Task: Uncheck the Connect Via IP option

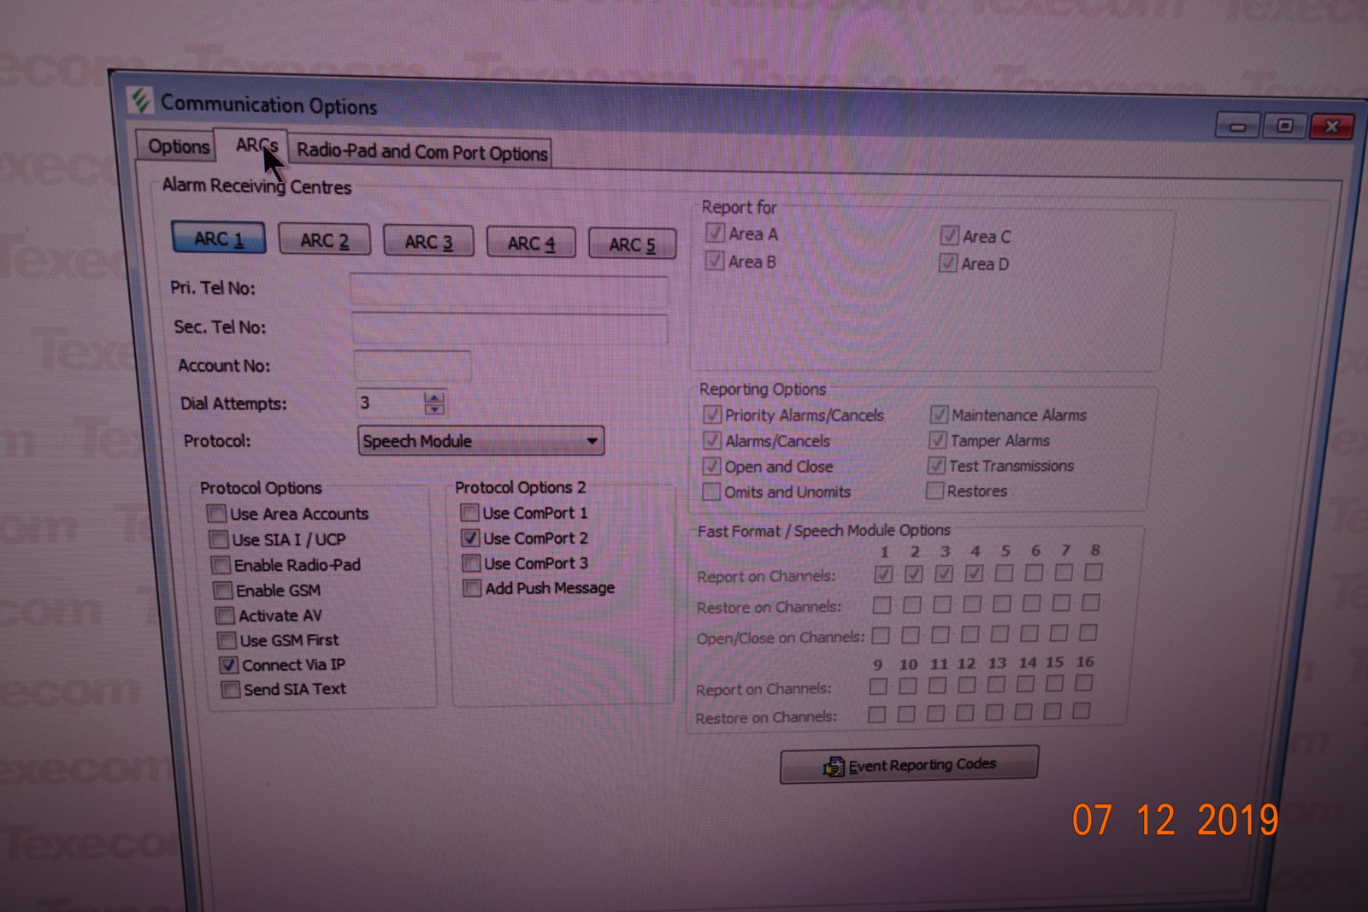Action: (x=228, y=665)
